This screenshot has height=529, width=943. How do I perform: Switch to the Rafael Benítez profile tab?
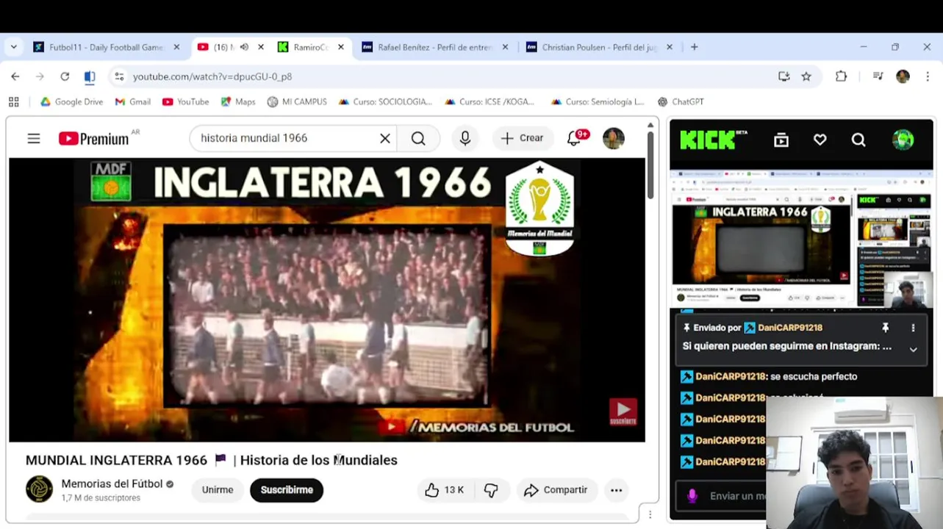(x=434, y=47)
